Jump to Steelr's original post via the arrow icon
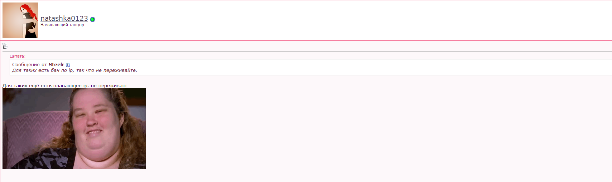Image resolution: width=612 pixels, height=182 pixels. (68, 65)
